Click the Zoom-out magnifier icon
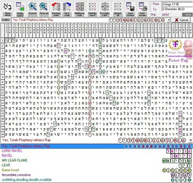This screenshot has width=193, height=183. [44, 7]
